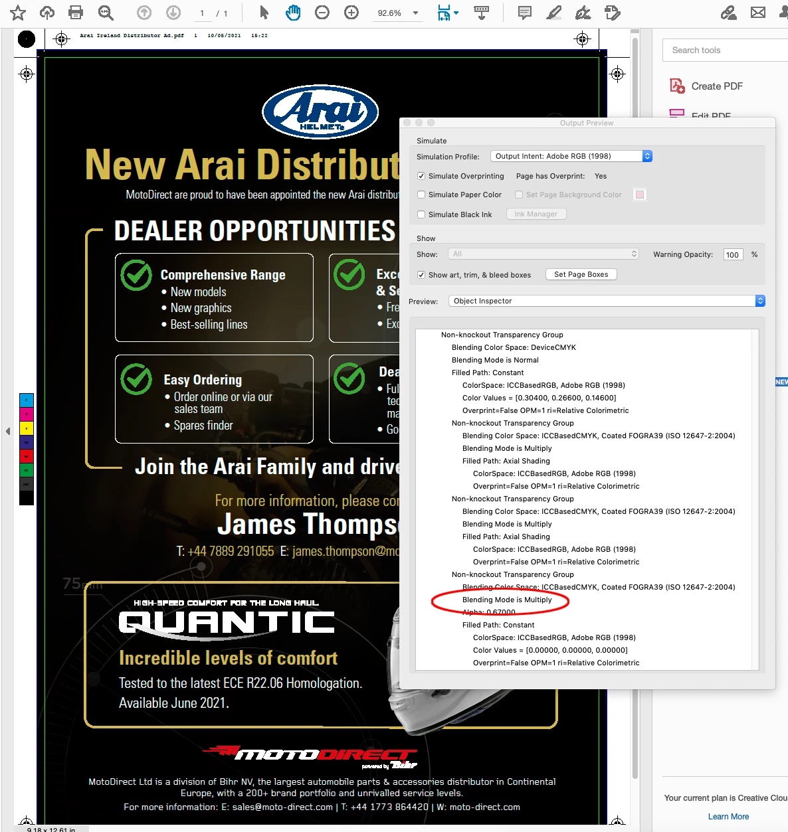
Task: Select the arrow selection tool
Action: click(264, 13)
